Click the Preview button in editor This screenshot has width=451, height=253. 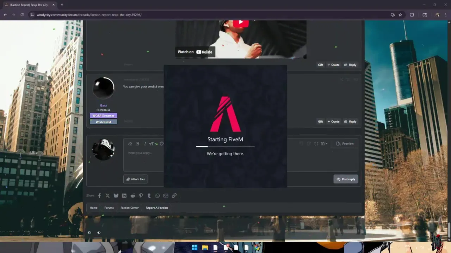(345, 144)
